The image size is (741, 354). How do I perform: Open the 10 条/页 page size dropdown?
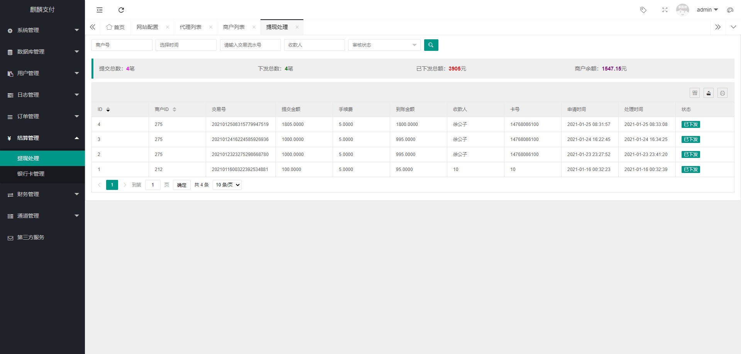coord(227,185)
